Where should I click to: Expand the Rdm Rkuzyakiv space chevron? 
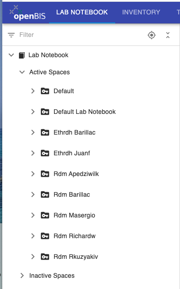pyautogui.click(x=33, y=257)
